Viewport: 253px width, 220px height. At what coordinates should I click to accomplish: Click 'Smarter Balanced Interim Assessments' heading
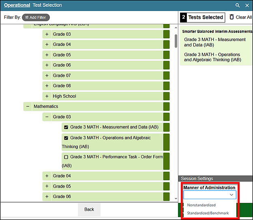click(217, 31)
